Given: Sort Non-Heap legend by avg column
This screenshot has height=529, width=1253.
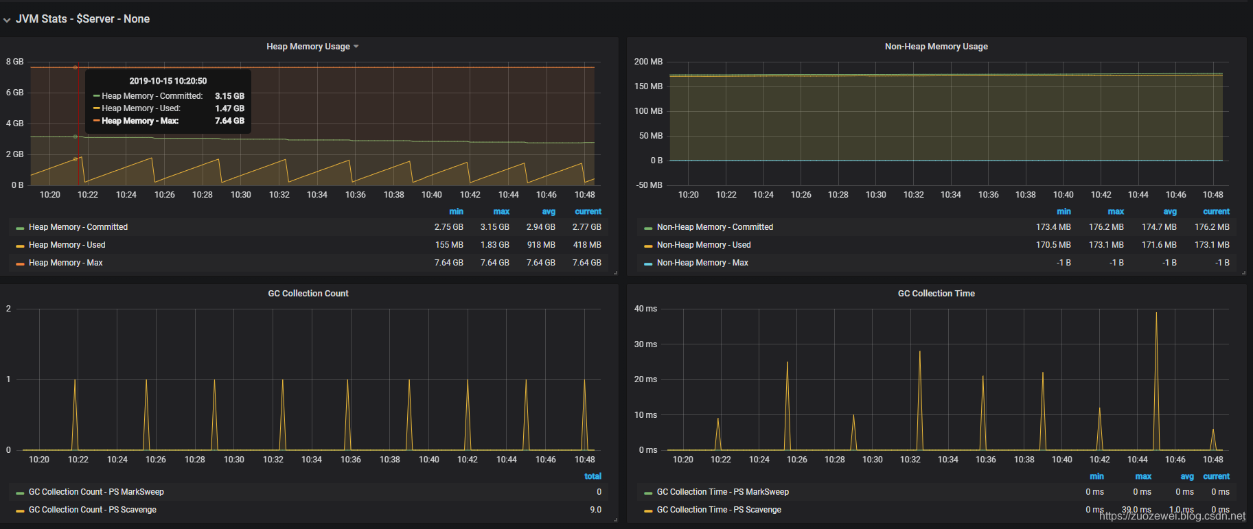Looking at the screenshot, I should pyautogui.click(x=1170, y=211).
